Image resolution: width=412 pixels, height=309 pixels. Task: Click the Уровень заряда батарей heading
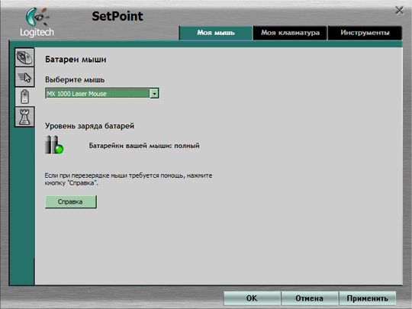89,126
